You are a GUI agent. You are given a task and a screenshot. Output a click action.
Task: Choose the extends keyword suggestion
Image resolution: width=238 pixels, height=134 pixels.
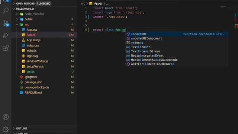(x=177, y=43)
